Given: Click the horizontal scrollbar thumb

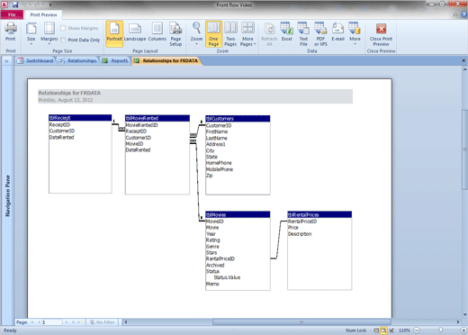Looking at the screenshot, I should click(x=301, y=322).
